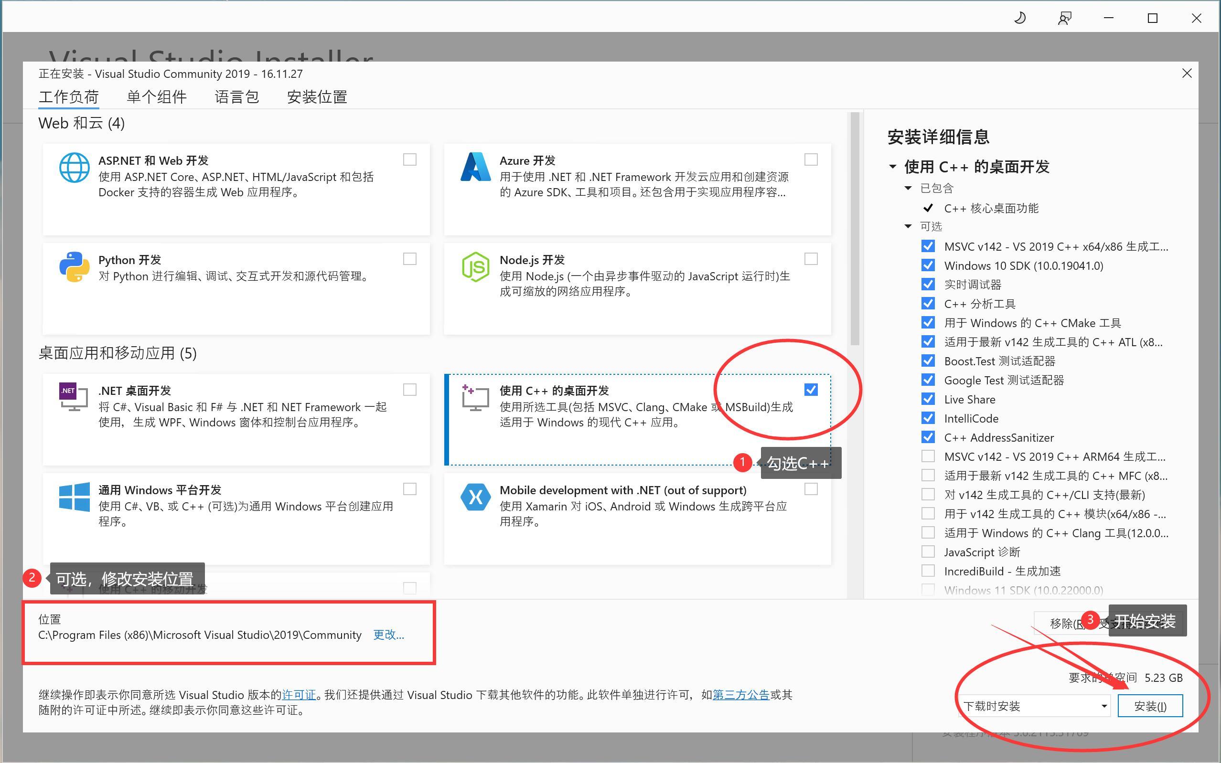Click the workloads list vertical scrollbar
1221x763 pixels.
point(854,229)
